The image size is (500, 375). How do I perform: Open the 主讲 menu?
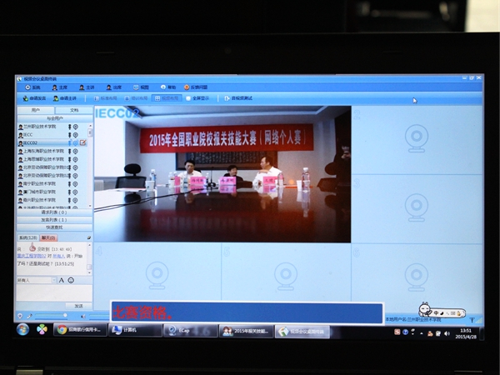click(x=87, y=87)
